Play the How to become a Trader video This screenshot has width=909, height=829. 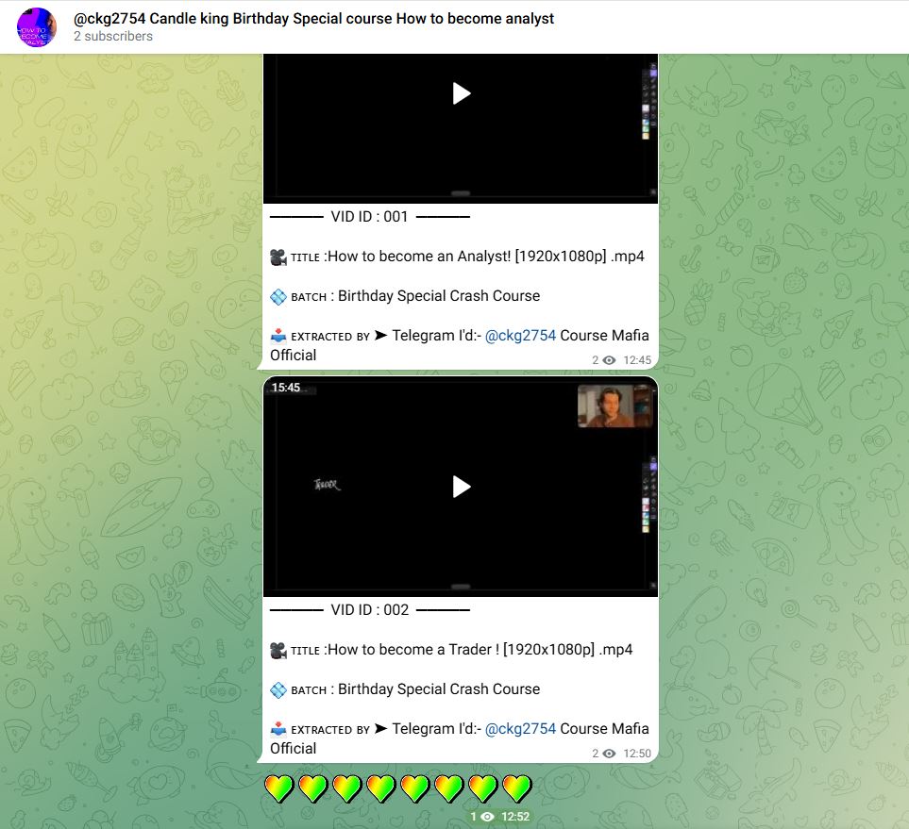461,487
